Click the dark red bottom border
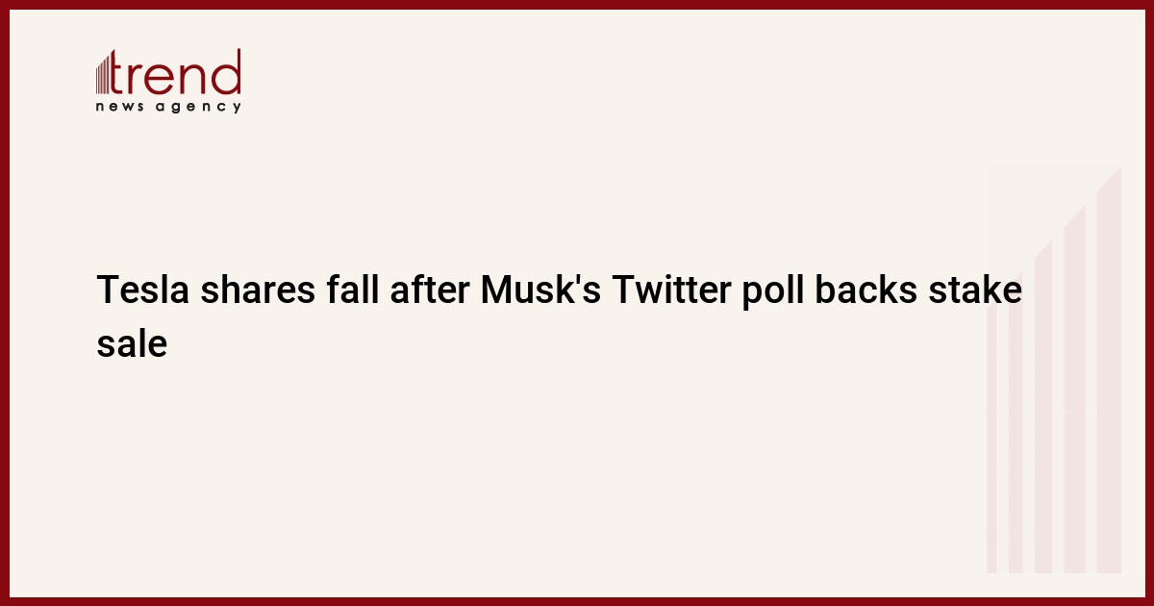Image resolution: width=1154 pixels, height=606 pixels. click(577, 601)
